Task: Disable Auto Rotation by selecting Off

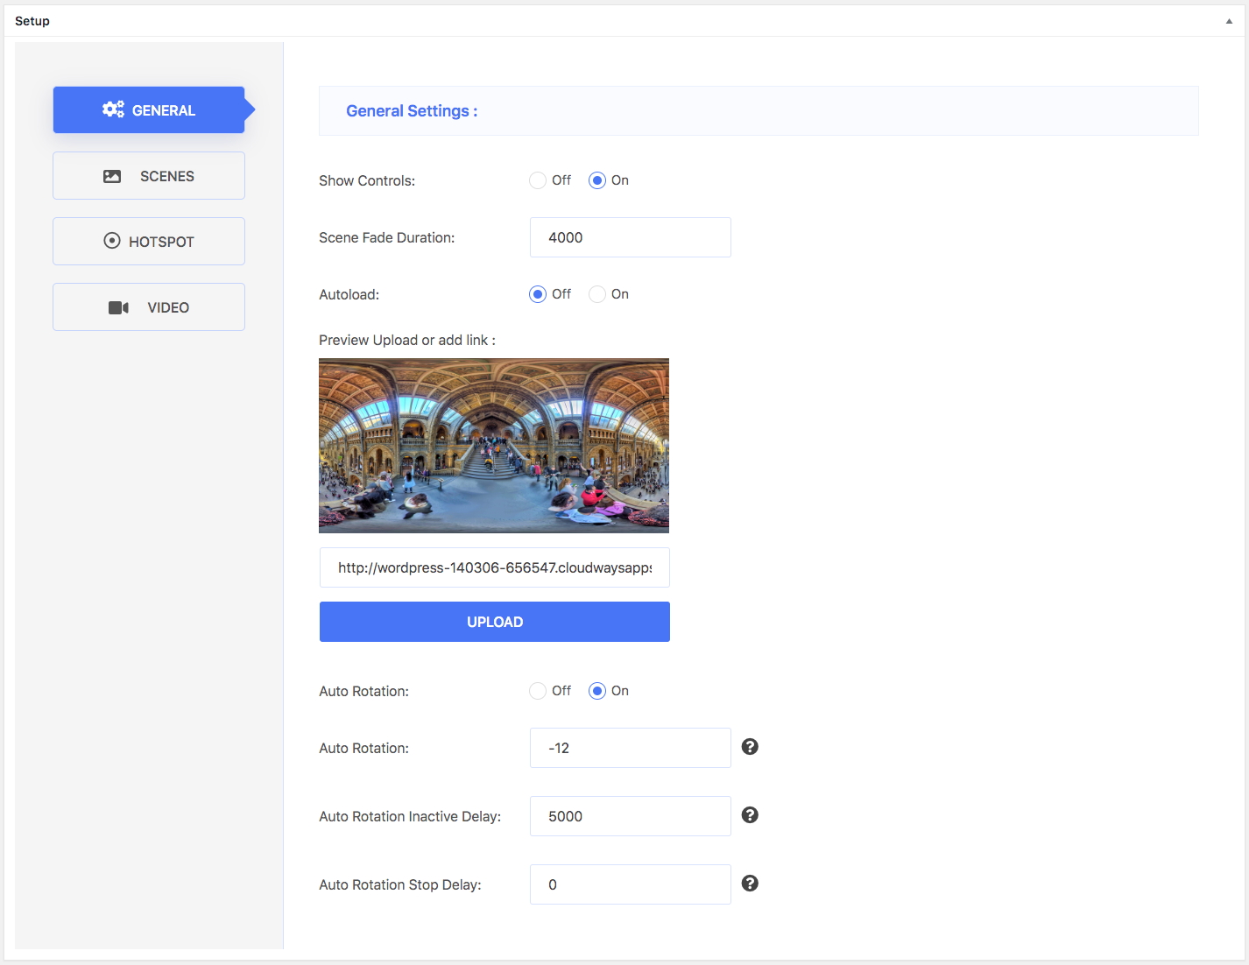Action: tap(538, 691)
